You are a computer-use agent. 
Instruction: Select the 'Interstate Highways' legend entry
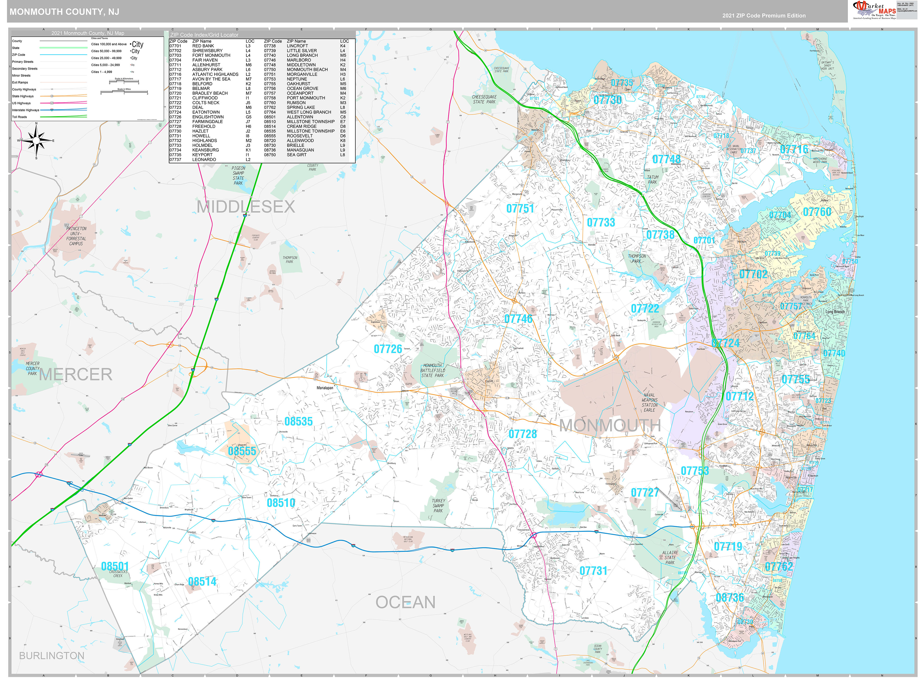(x=49, y=110)
